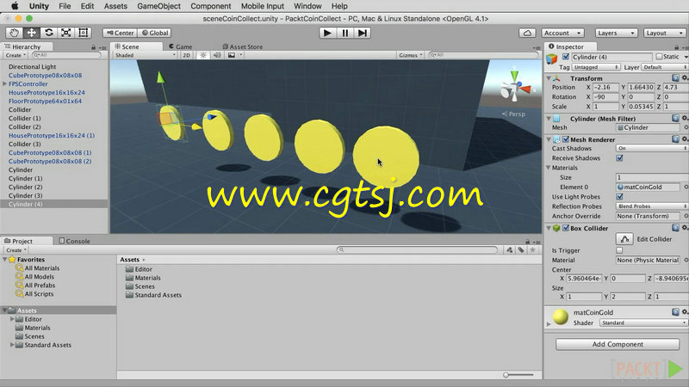Click the Add Component button
The image size is (689, 387).
(x=618, y=344)
